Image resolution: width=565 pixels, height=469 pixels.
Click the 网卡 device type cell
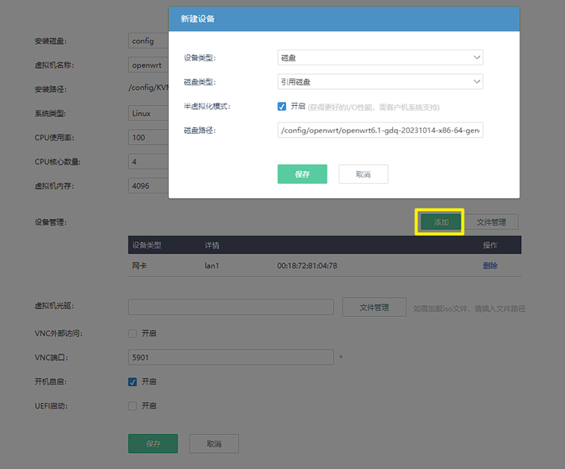tap(139, 266)
